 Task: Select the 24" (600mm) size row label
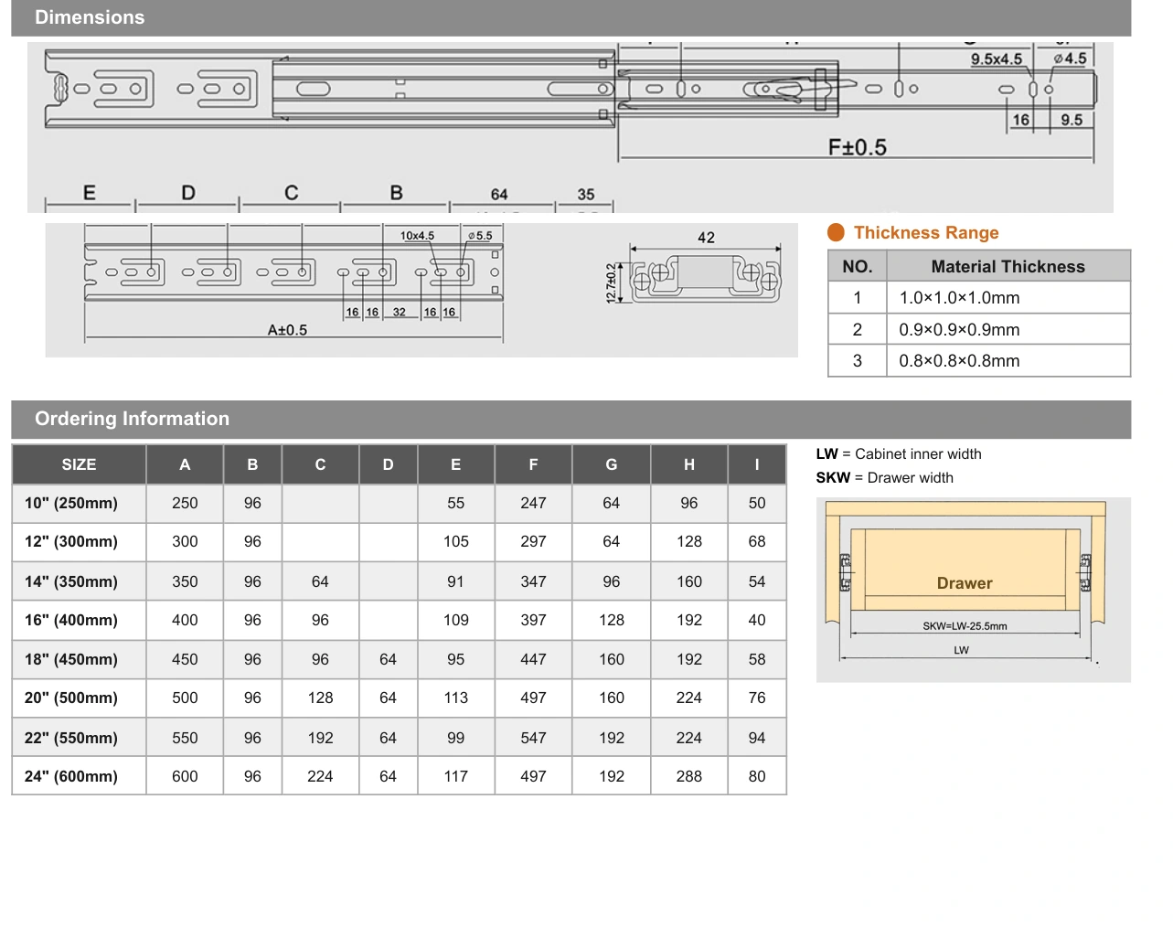point(71,776)
